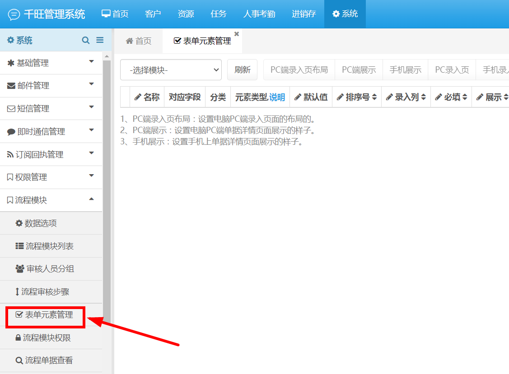
Task: Sort by 录入列 column arrows
Action: [x=423, y=97]
